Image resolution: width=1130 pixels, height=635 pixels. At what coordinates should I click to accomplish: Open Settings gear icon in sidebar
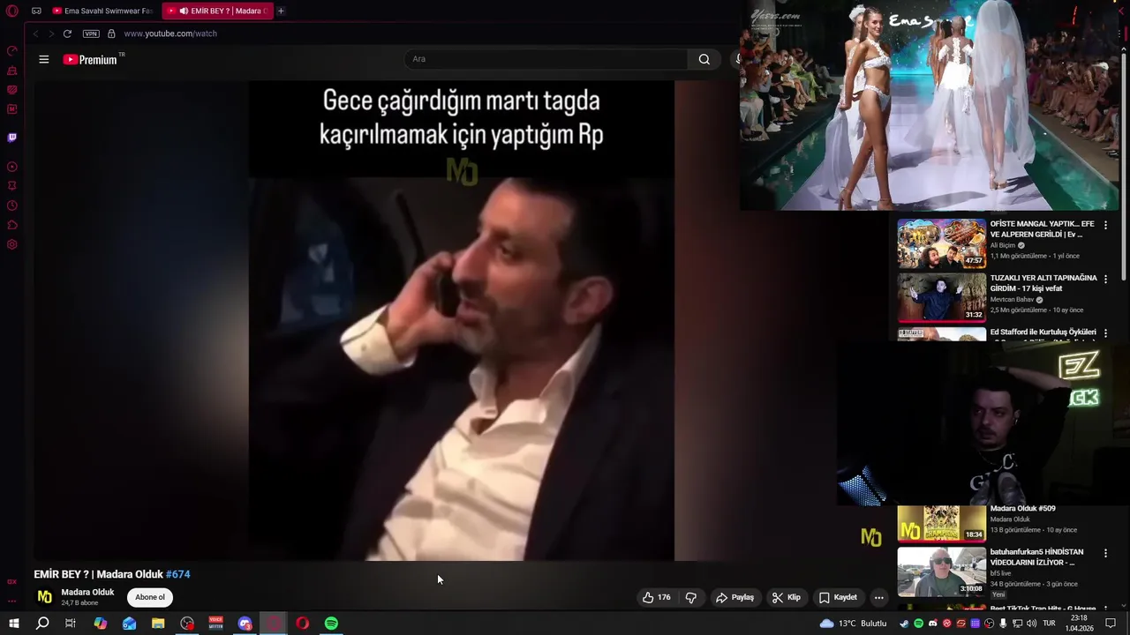click(12, 244)
